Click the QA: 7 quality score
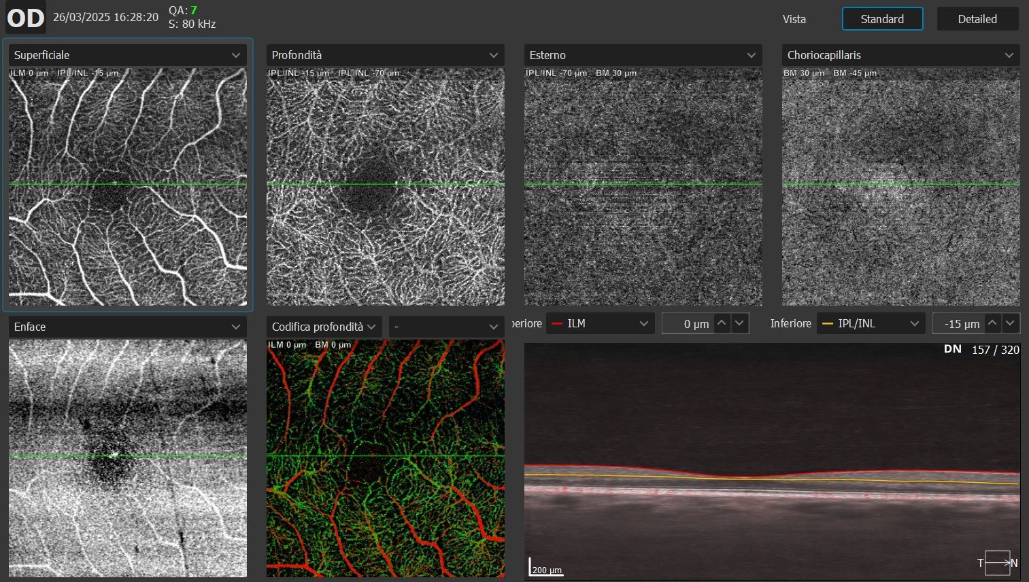This screenshot has height=582, width=1029. 183,10
